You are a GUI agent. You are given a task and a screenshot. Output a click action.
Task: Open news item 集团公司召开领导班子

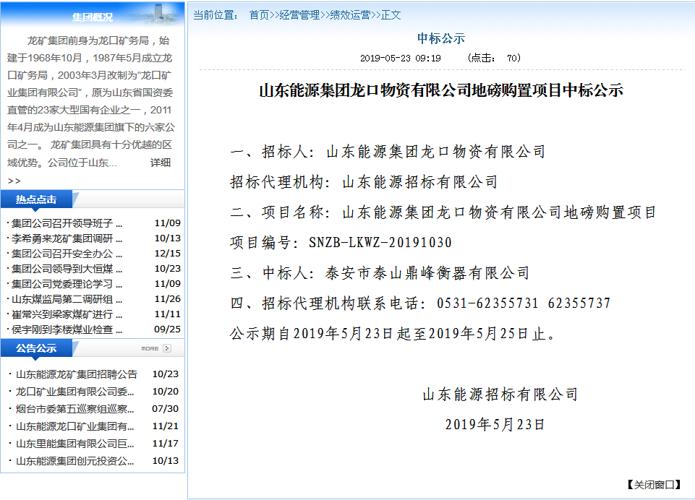click(67, 223)
